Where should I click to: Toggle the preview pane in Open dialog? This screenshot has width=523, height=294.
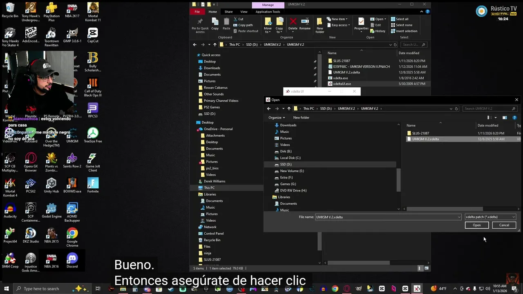pyautogui.click(x=505, y=118)
